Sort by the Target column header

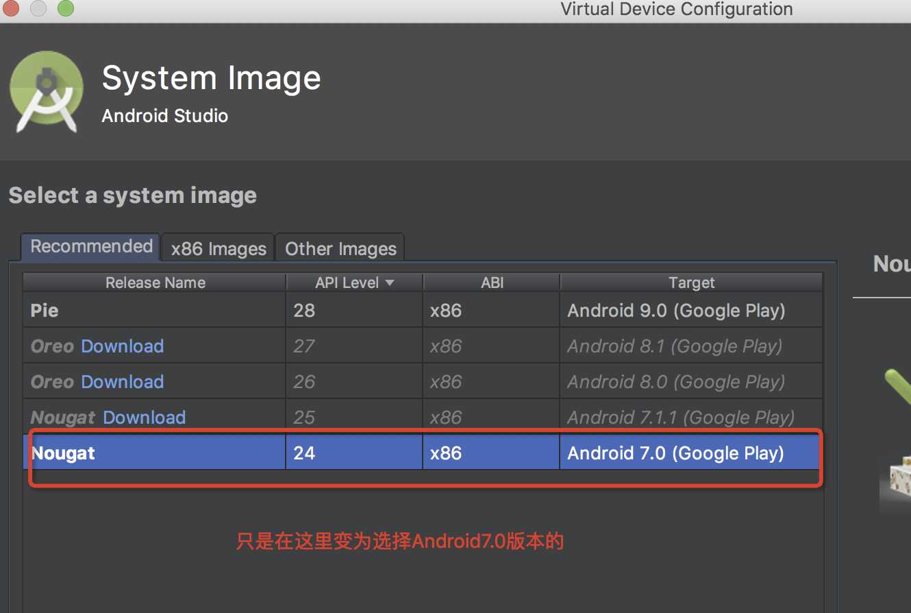[x=691, y=283]
